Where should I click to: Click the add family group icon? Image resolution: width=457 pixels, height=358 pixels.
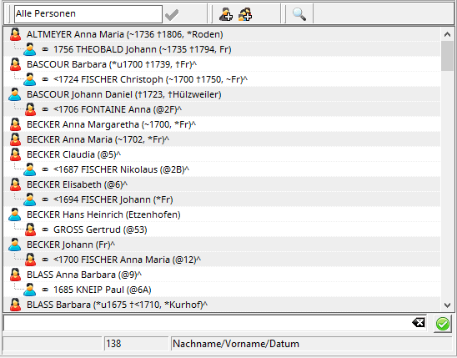(245, 14)
